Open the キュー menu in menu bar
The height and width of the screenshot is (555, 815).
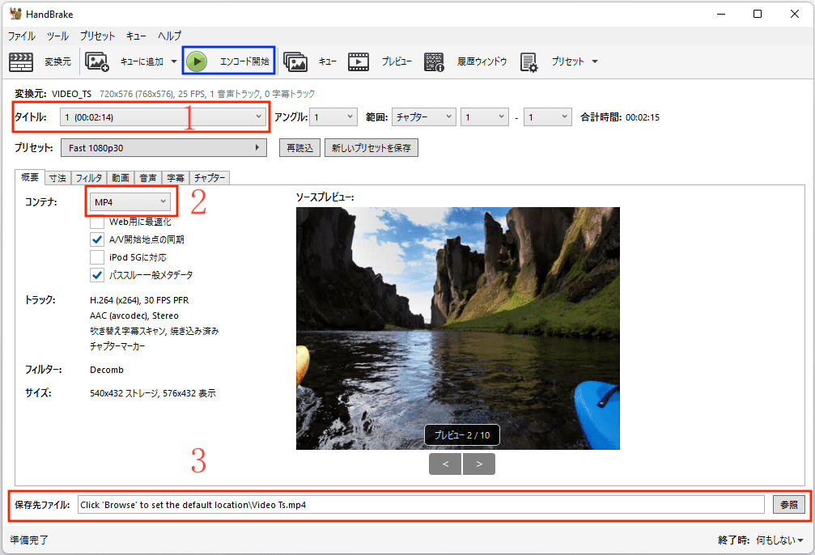tap(136, 36)
